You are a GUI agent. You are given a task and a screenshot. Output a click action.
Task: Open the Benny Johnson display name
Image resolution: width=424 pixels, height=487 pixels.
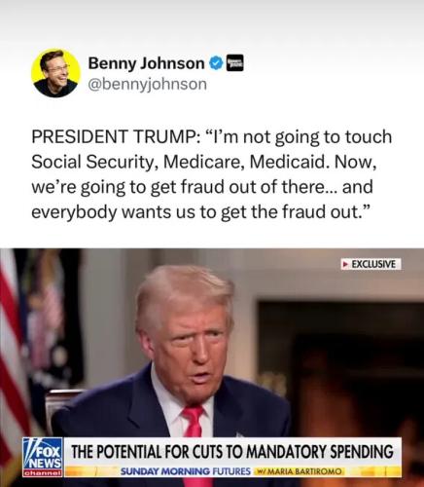(146, 63)
